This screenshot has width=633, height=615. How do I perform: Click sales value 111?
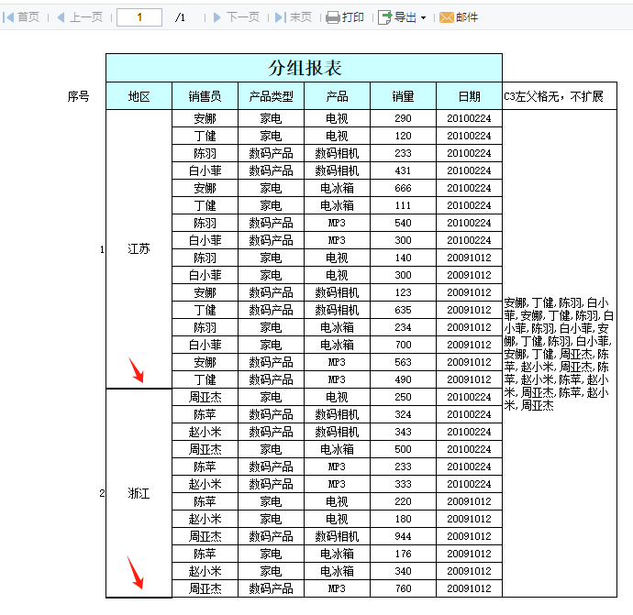403,205
